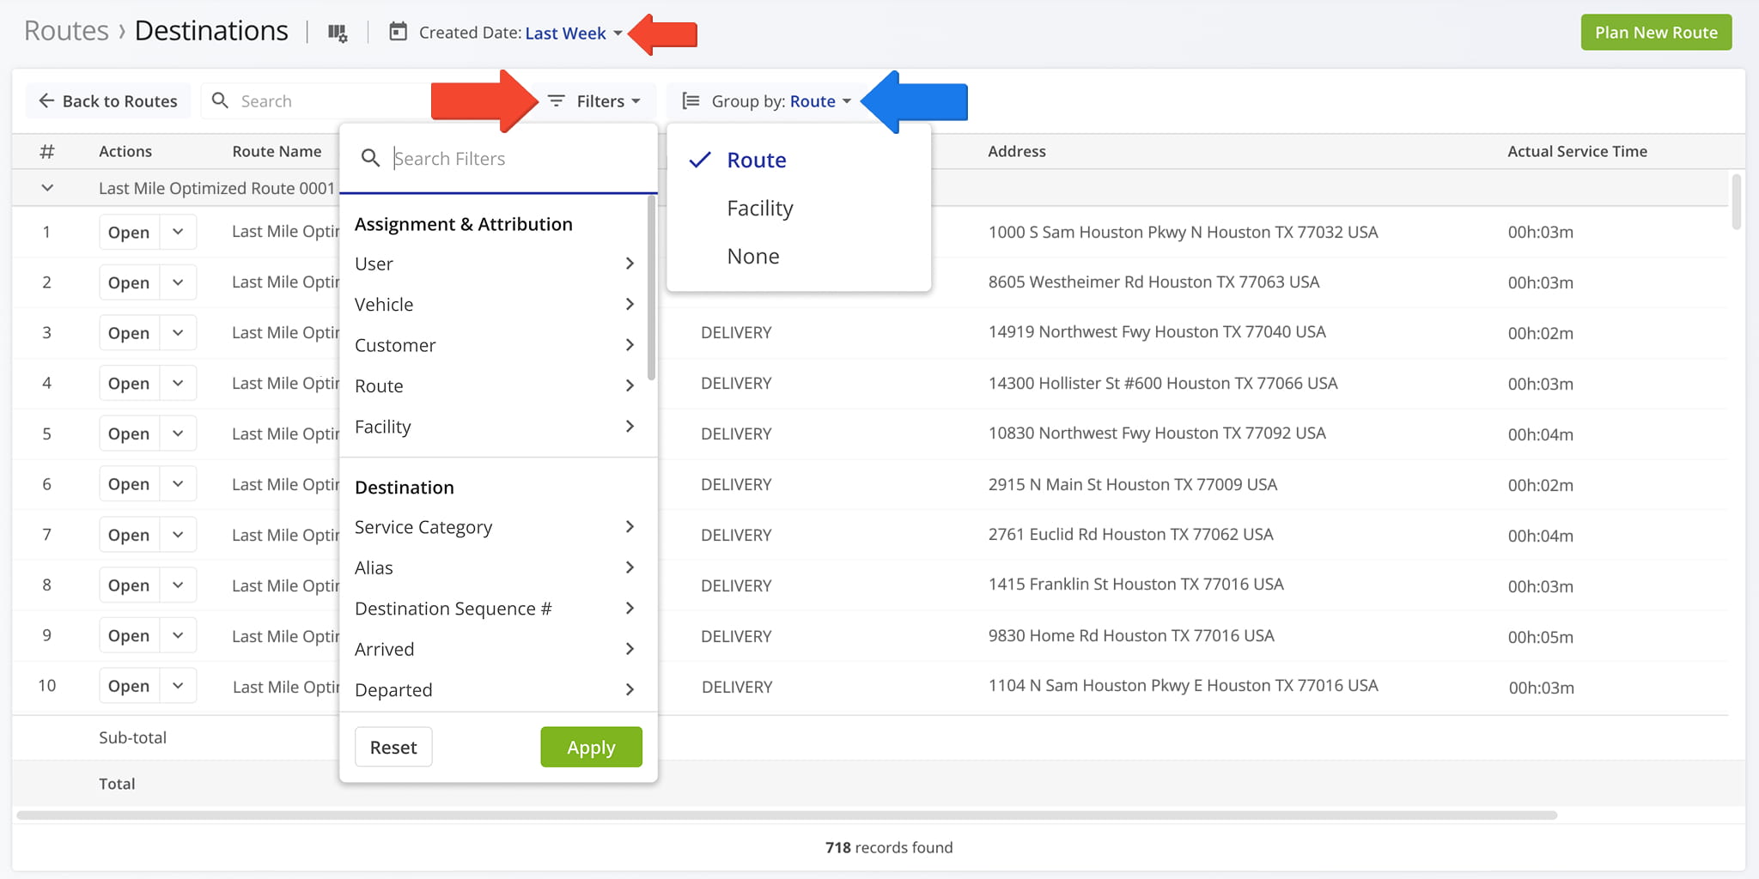This screenshot has height=879, width=1759.
Task: Open the barcode settings icon beside Destinations
Action: [x=338, y=32]
